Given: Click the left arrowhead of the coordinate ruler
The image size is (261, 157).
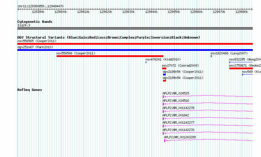Looking at the screenshot, I should tap(18, 9).
